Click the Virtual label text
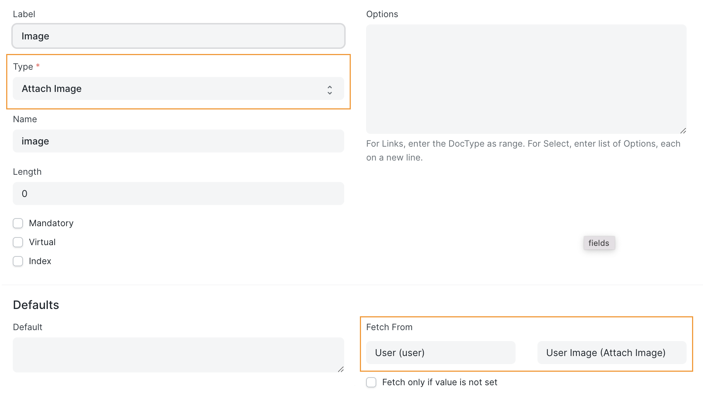 click(42, 242)
